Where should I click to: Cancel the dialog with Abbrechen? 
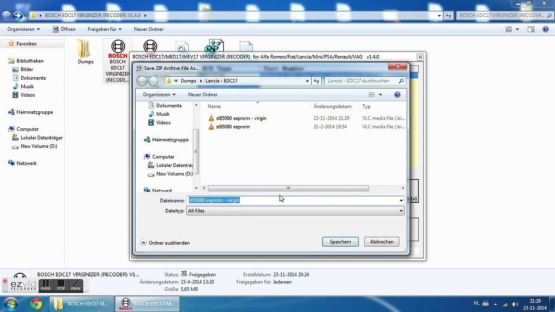[x=382, y=242]
